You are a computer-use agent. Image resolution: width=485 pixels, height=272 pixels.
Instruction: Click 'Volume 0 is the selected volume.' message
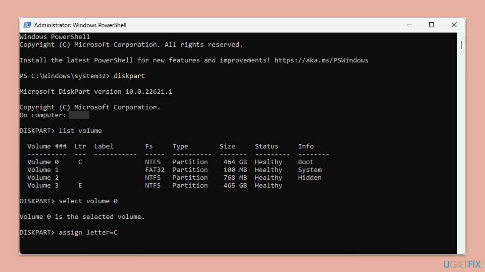pyautogui.click(x=82, y=217)
